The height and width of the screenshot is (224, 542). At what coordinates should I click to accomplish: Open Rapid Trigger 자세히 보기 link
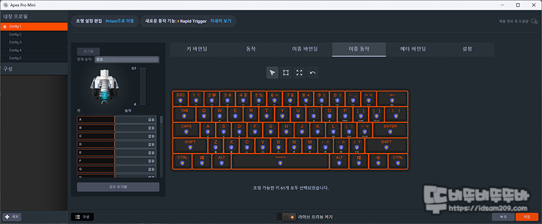click(x=220, y=21)
